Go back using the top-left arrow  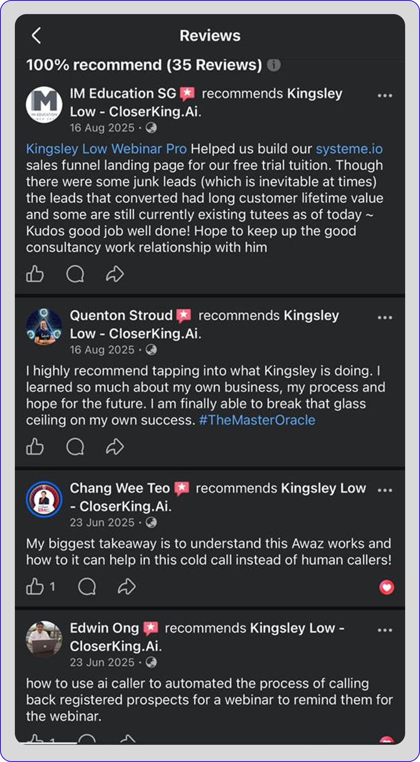pyautogui.click(x=36, y=36)
